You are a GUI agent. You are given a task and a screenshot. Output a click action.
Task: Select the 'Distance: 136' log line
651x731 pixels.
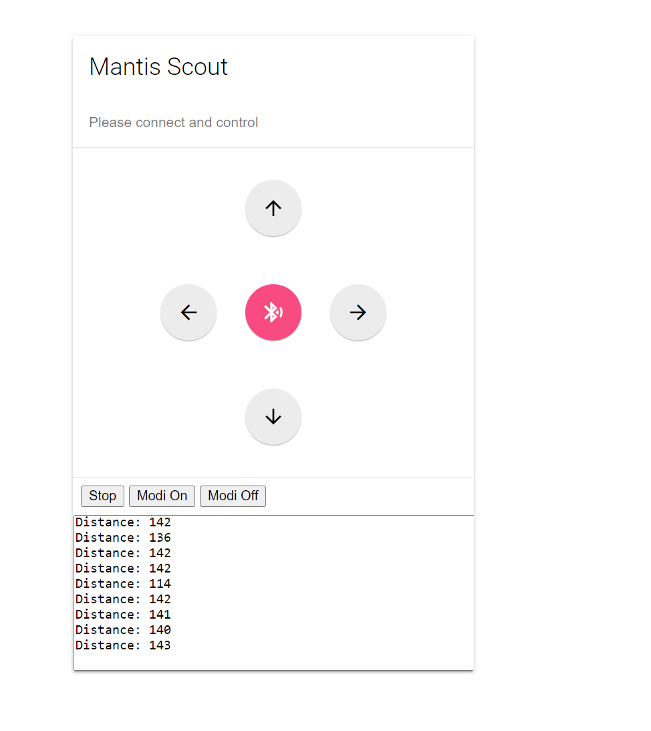(123, 538)
